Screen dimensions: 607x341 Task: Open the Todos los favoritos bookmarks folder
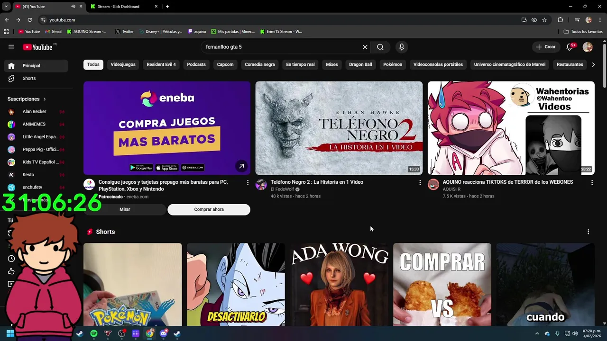click(x=583, y=32)
